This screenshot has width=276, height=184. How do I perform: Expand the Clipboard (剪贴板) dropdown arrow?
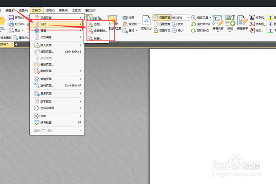(x=139, y=24)
